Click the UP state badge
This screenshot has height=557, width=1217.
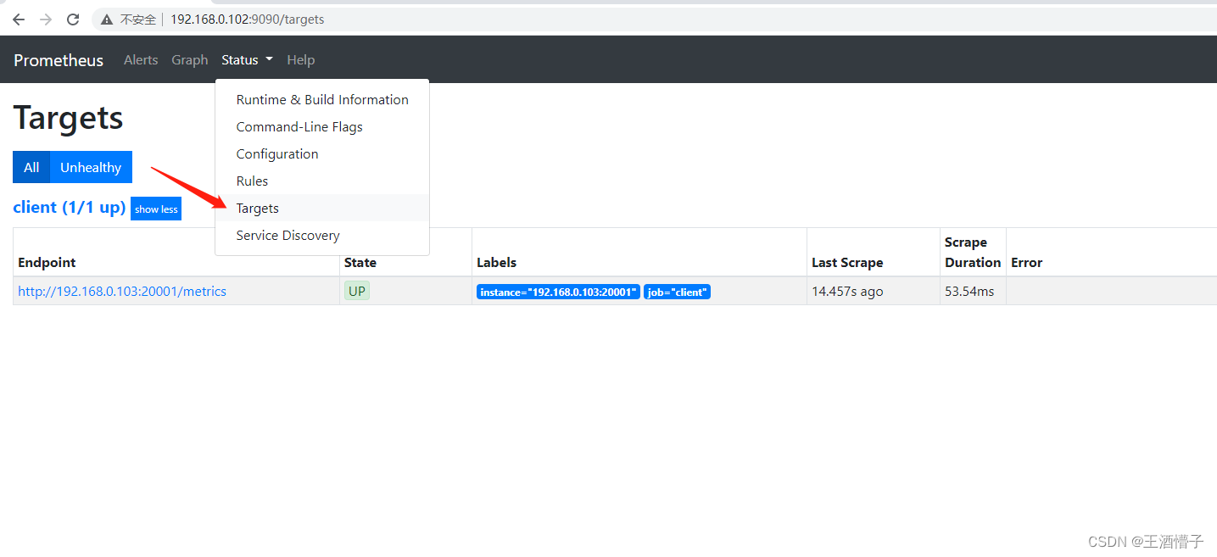coord(357,292)
